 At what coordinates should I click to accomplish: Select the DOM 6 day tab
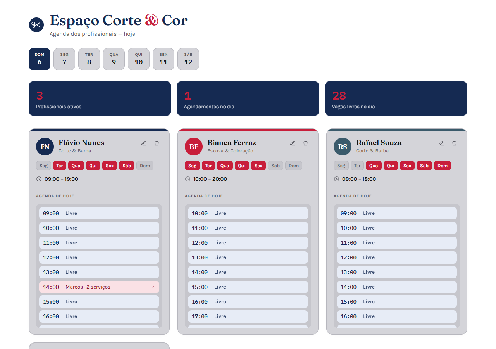[x=40, y=59]
